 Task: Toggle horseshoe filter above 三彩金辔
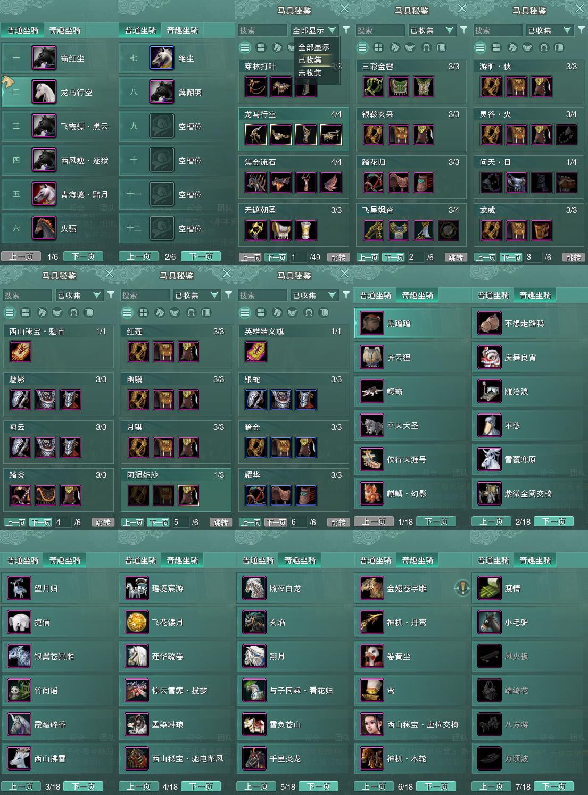(426, 47)
